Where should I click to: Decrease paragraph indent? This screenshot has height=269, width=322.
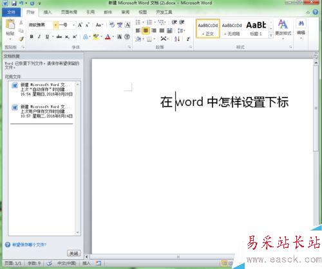174,22
